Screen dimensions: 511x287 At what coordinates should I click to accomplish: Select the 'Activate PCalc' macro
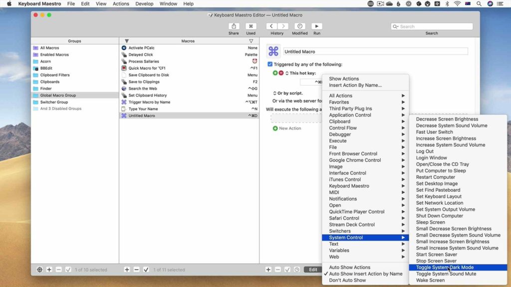(x=189, y=48)
